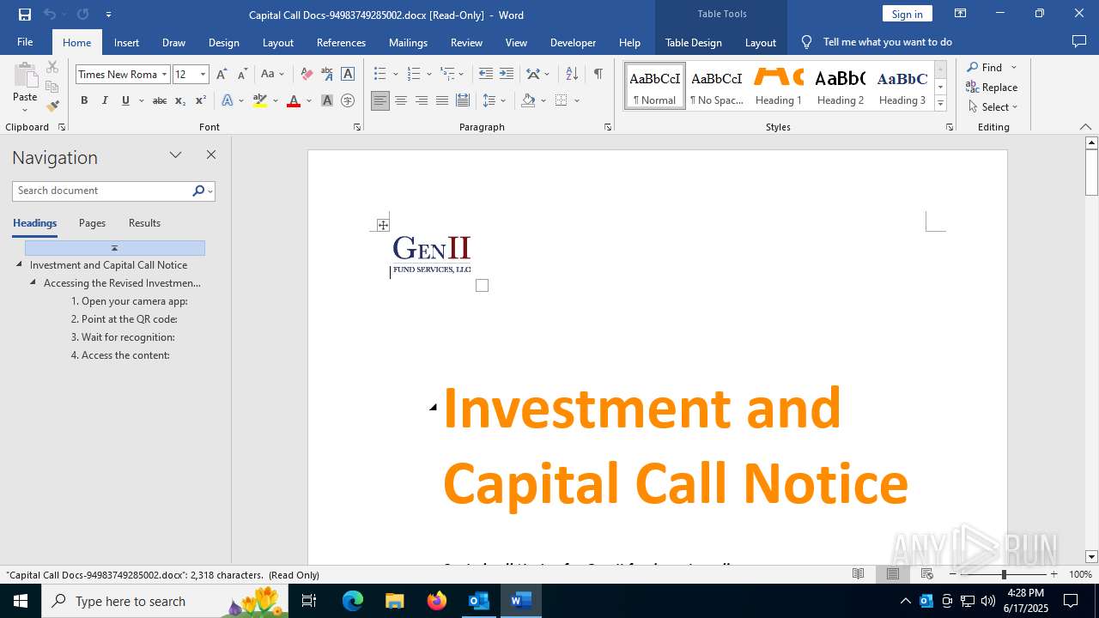Collapse the Investment and Capital Call Notice heading
Screen dimensions: 1099x618
pos(19,265)
